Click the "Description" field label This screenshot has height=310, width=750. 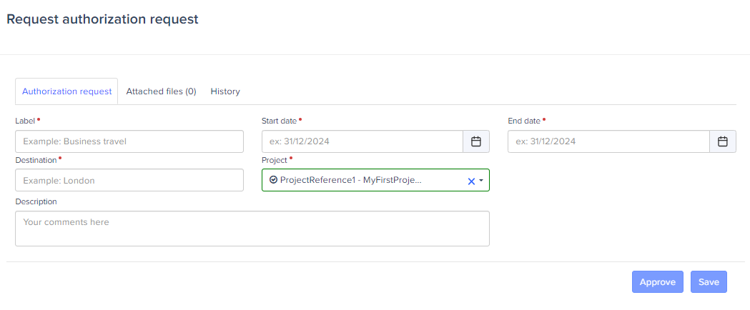coord(36,201)
